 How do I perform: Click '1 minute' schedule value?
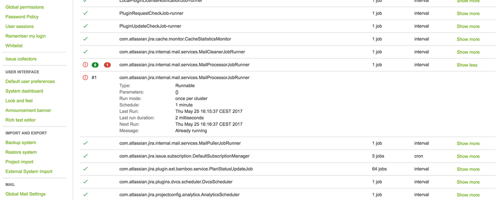tap(184, 105)
